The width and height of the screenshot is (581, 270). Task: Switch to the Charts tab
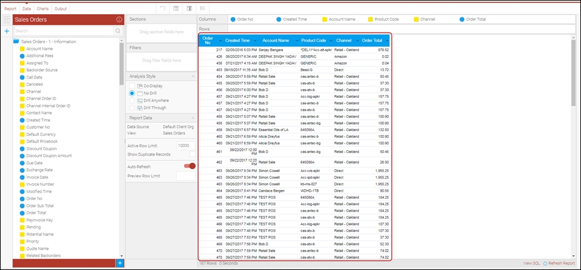(43, 8)
